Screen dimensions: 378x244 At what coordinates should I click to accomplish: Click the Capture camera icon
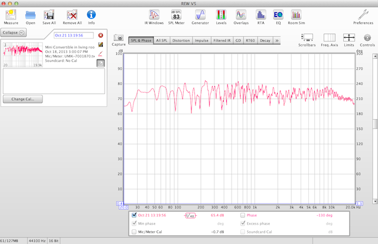click(x=119, y=38)
